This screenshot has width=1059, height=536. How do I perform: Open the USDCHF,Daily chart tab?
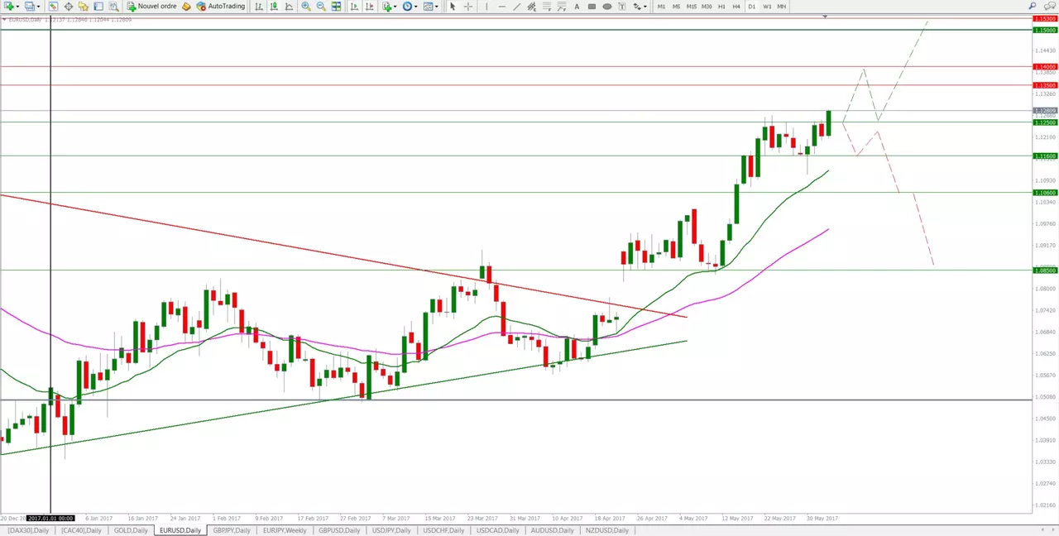coord(445,530)
